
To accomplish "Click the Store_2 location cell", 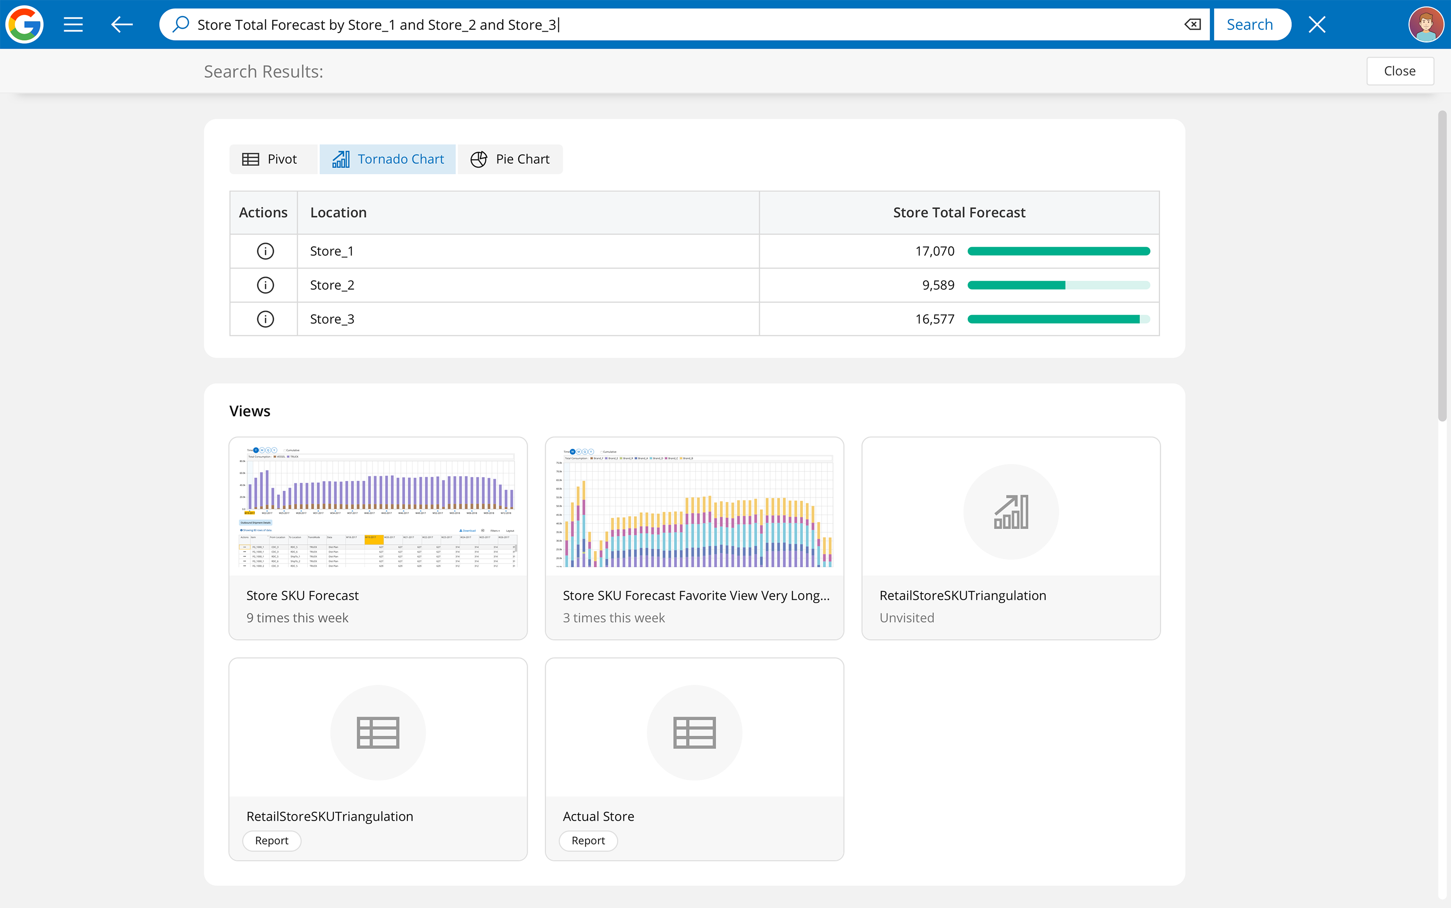I will [529, 285].
